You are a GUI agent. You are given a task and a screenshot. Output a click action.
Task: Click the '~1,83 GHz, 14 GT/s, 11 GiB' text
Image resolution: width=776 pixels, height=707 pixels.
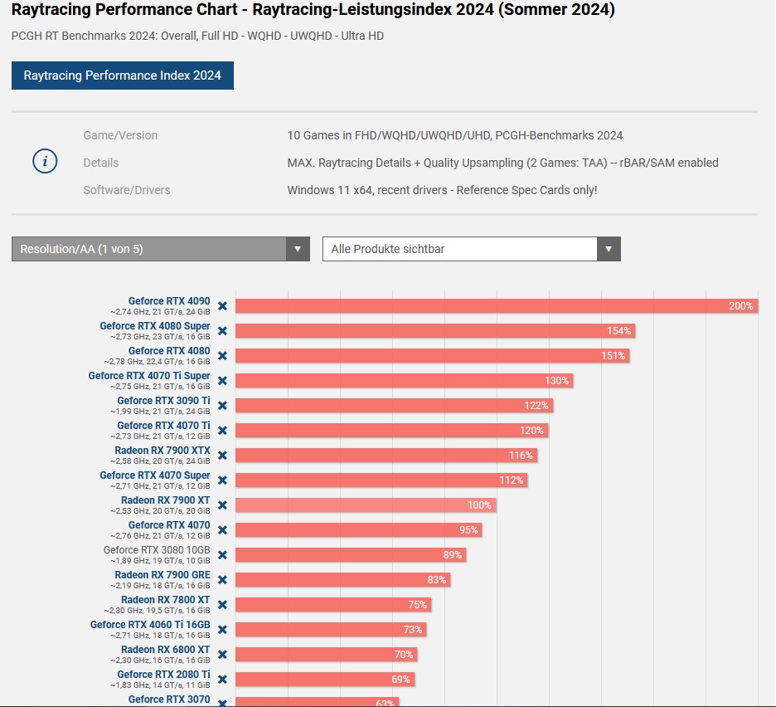click(160, 685)
